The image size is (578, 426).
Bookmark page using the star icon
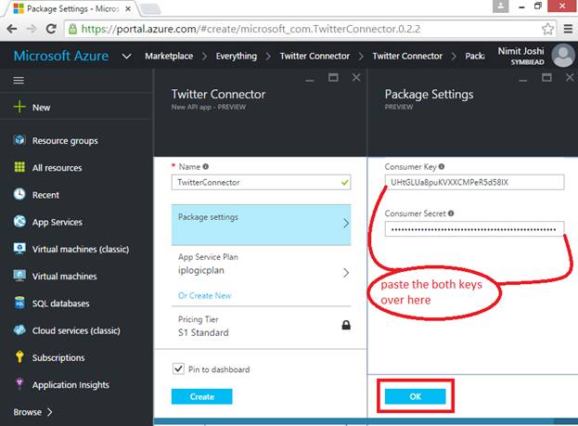pyautogui.click(x=547, y=29)
